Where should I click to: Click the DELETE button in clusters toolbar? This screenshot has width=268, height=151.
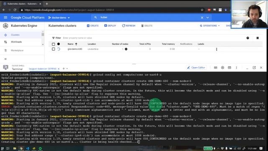147,26
